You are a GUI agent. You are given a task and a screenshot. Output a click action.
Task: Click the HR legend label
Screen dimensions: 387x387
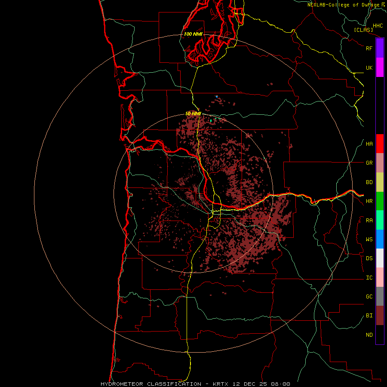click(x=369, y=201)
